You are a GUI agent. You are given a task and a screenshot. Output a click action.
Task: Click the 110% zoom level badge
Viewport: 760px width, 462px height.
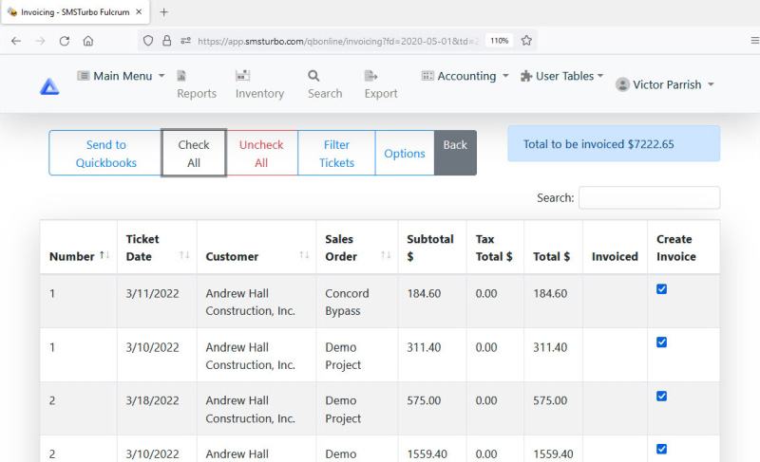click(500, 41)
